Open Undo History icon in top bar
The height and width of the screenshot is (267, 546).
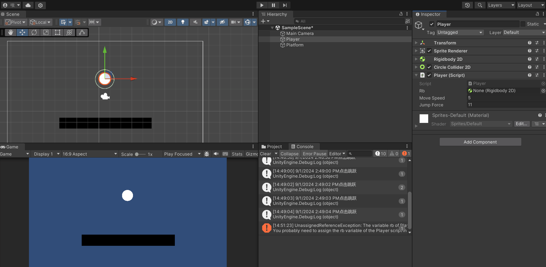pos(467,5)
